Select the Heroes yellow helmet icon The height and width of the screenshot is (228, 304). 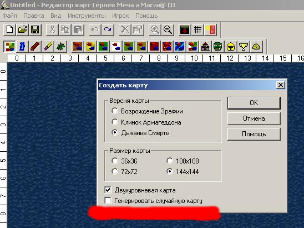pyautogui.click(x=231, y=47)
